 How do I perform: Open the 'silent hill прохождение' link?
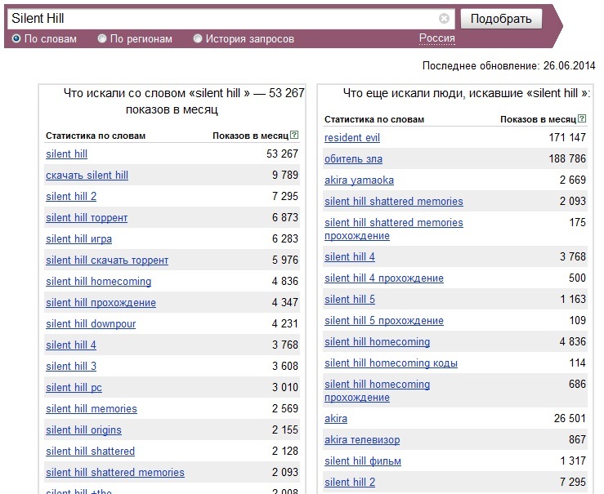click(x=101, y=303)
